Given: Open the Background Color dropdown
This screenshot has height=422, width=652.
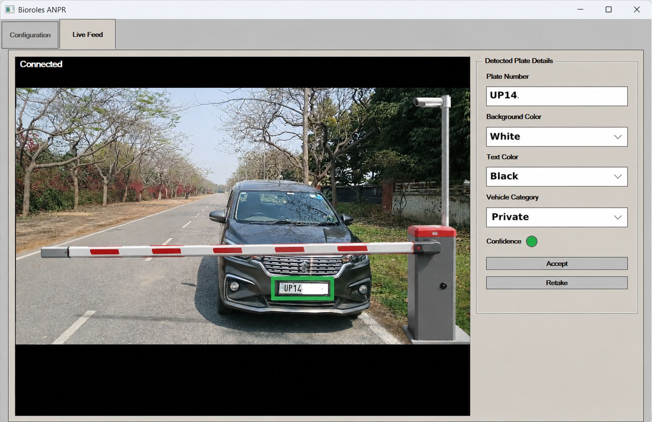Looking at the screenshot, I should (x=557, y=137).
